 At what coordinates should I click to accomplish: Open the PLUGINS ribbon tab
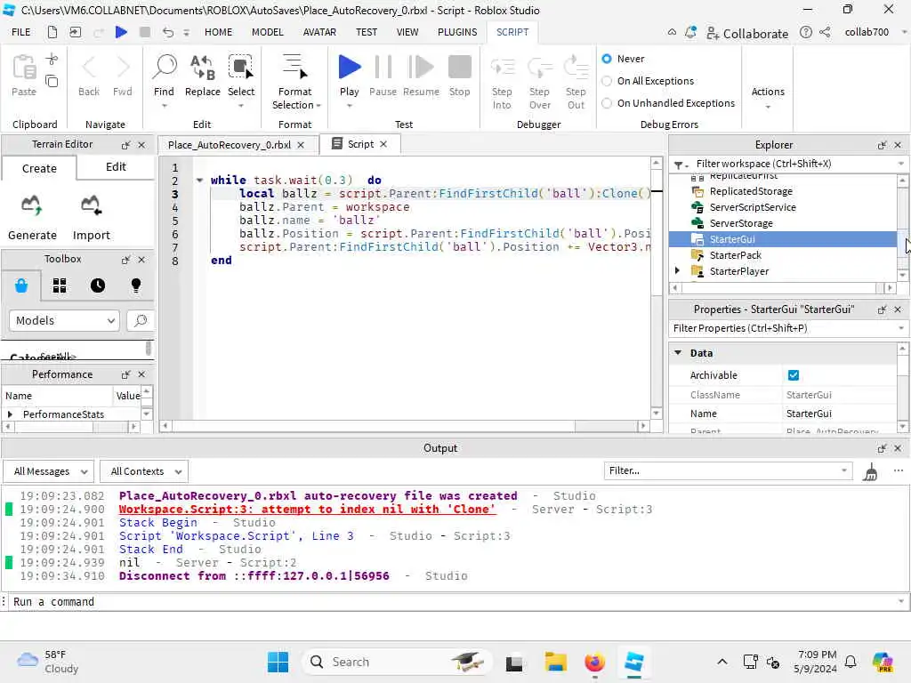pyautogui.click(x=457, y=32)
